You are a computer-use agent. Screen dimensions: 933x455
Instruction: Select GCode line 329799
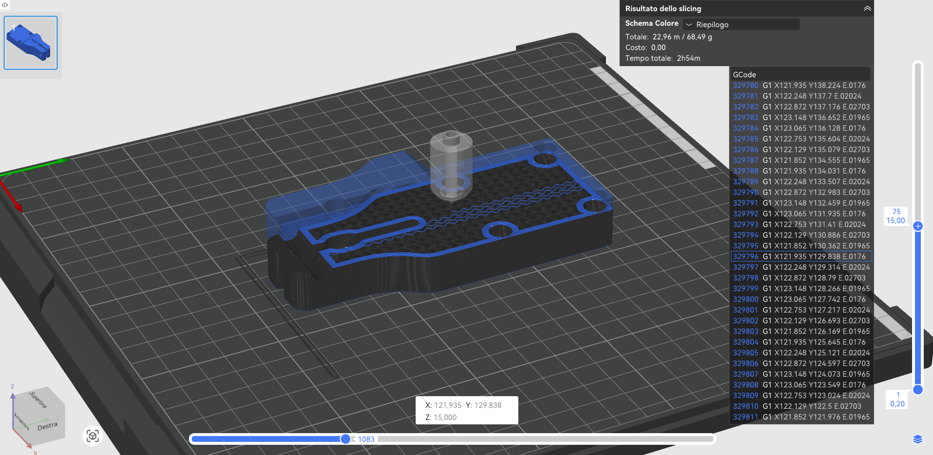click(x=801, y=288)
